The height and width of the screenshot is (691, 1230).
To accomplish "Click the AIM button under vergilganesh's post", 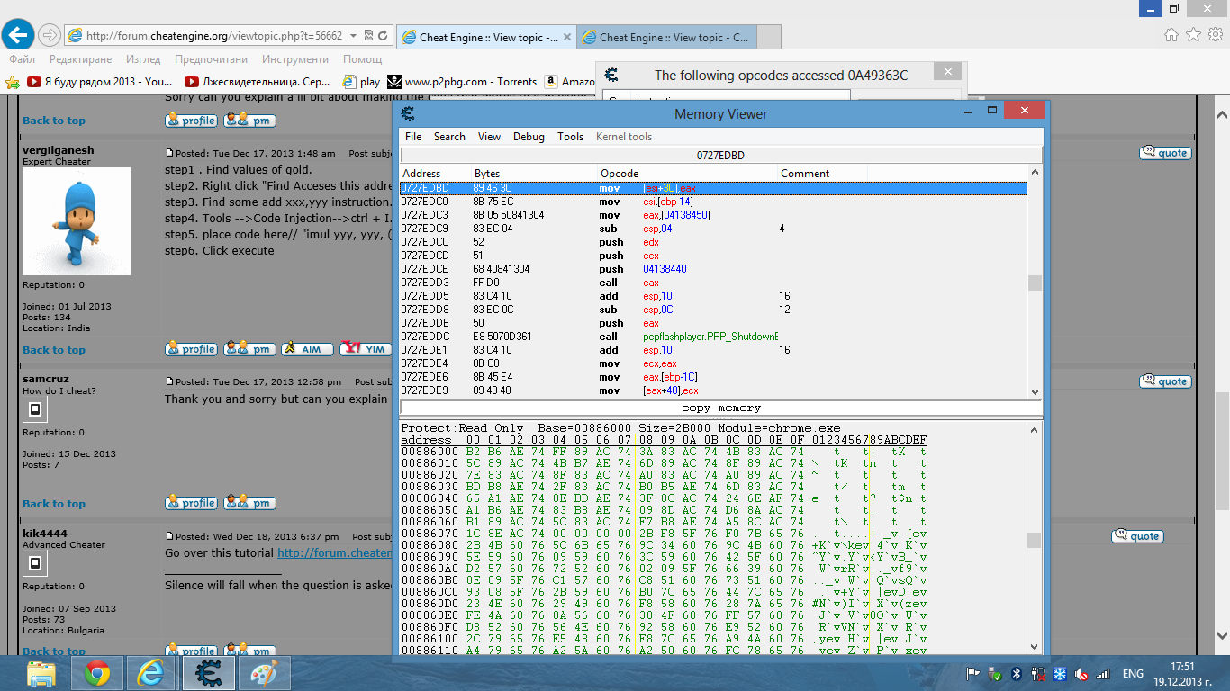I will click(307, 349).
